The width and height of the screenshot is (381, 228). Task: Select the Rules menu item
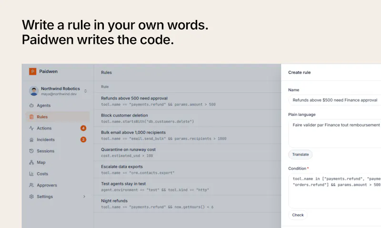click(58, 117)
